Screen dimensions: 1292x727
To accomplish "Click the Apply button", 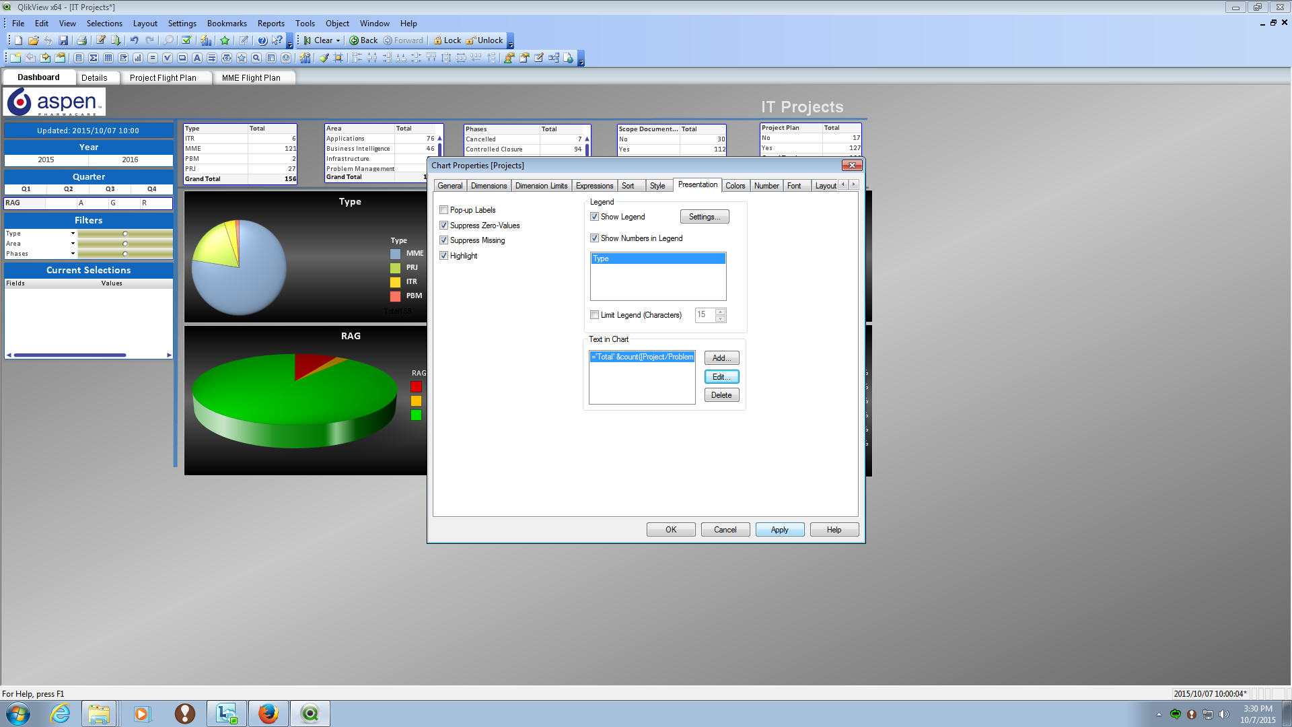I will coord(779,530).
